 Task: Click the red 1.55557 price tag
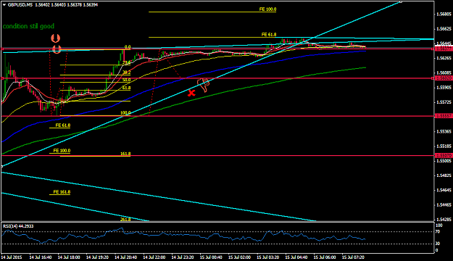444,115
